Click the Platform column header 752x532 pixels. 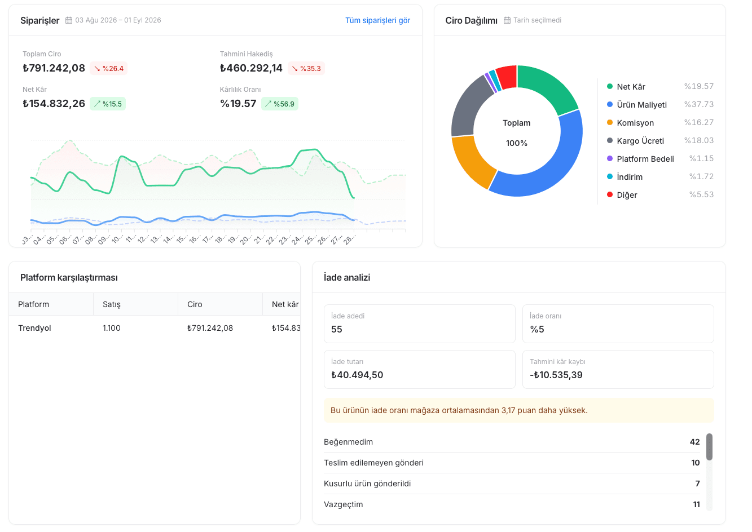51,304
